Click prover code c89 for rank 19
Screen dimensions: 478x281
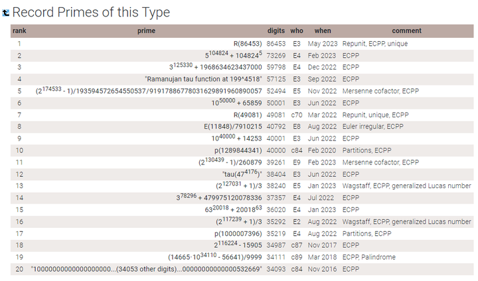[297, 258]
